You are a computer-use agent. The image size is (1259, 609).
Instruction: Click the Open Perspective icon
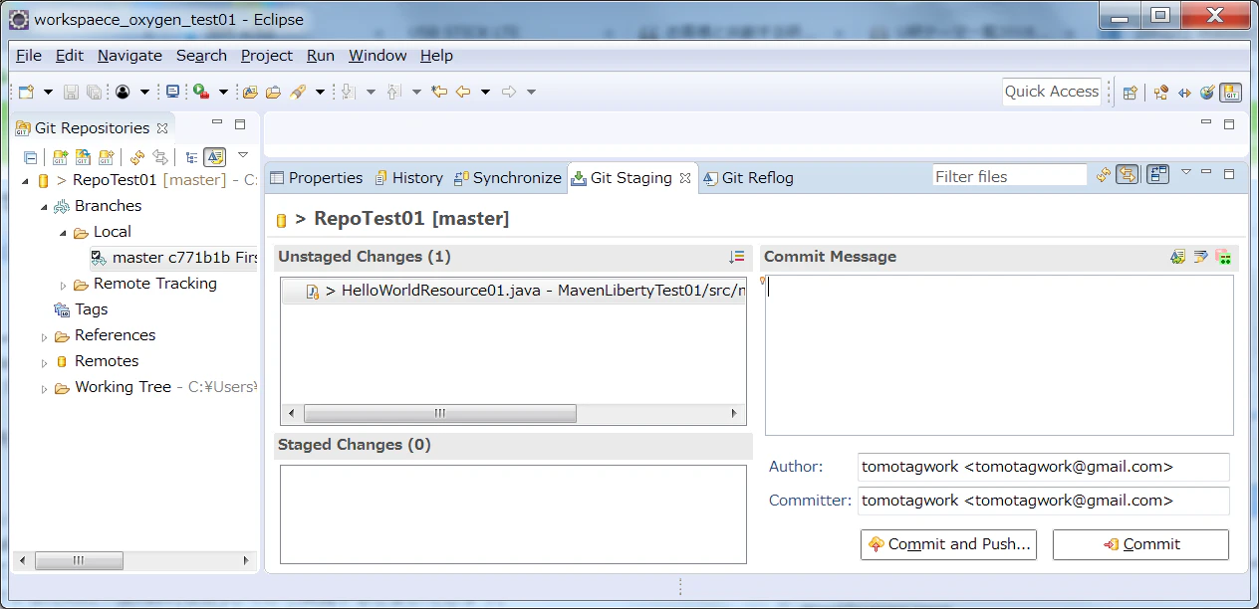click(1131, 92)
